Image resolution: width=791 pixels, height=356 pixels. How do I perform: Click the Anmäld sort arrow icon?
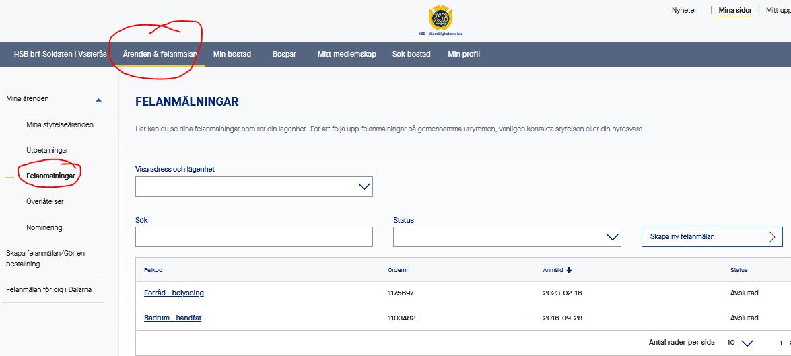pyautogui.click(x=569, y=270)
